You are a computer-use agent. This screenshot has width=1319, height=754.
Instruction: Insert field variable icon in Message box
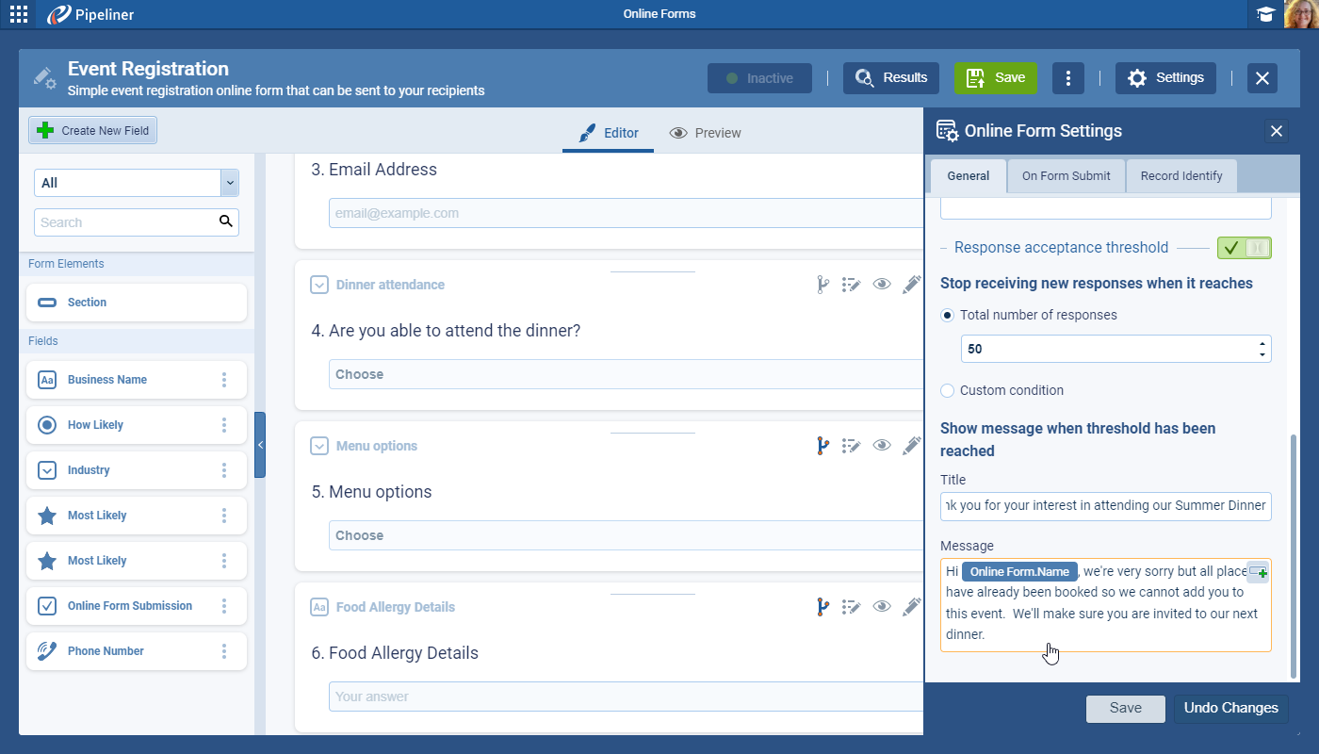click(1258, 572)
